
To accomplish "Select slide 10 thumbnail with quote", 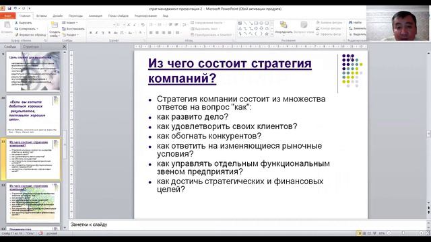I will click(33, 115).
